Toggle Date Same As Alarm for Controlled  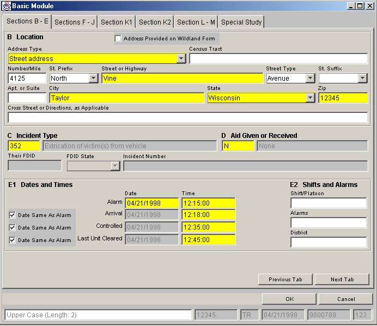point(13,228)
